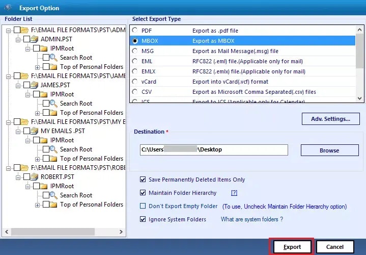Toggle Ignore System Folders checkbox
Screen dimensions: 366x255
(x=143, y=219)
